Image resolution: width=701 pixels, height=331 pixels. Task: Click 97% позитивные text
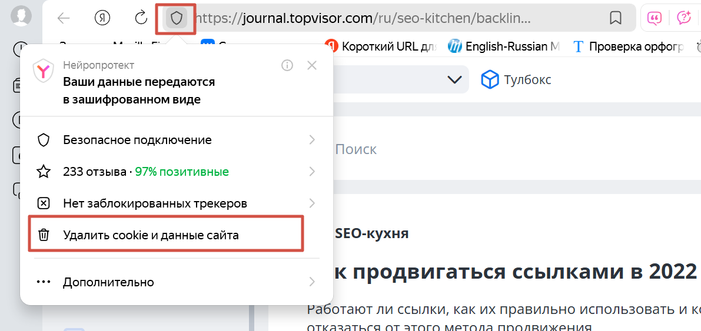(x=181, y=172)
